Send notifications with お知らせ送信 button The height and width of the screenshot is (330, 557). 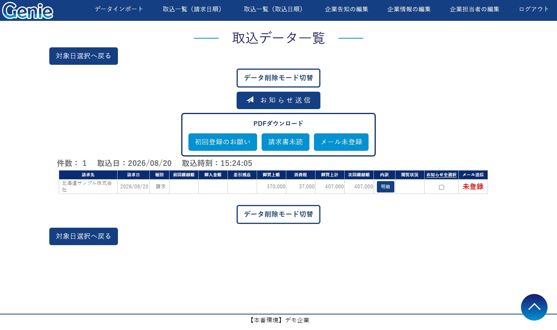pyautogui.click(x=278, y=100)
